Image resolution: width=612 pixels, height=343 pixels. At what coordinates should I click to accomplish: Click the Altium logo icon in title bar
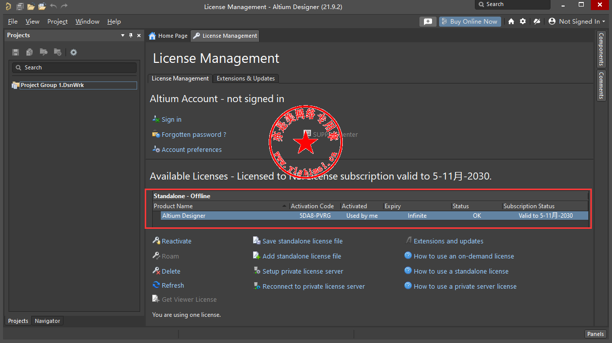[8, 7]
